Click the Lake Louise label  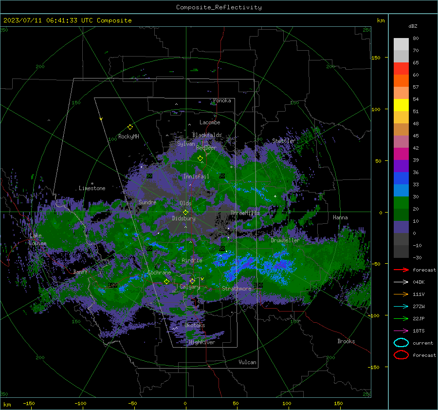click(37, 239)
